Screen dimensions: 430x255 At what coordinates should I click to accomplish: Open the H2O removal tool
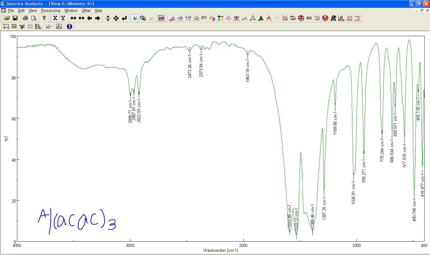point(325,18)
